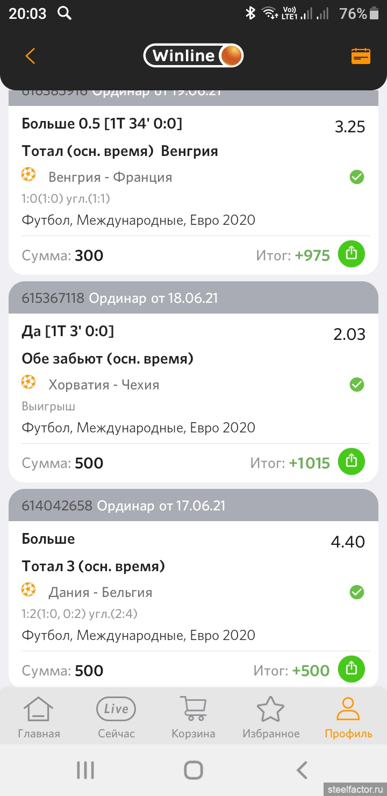This screenshot has height=796, width=387.
Task: Select the Профиль profile tab
Action: [348, 717]
